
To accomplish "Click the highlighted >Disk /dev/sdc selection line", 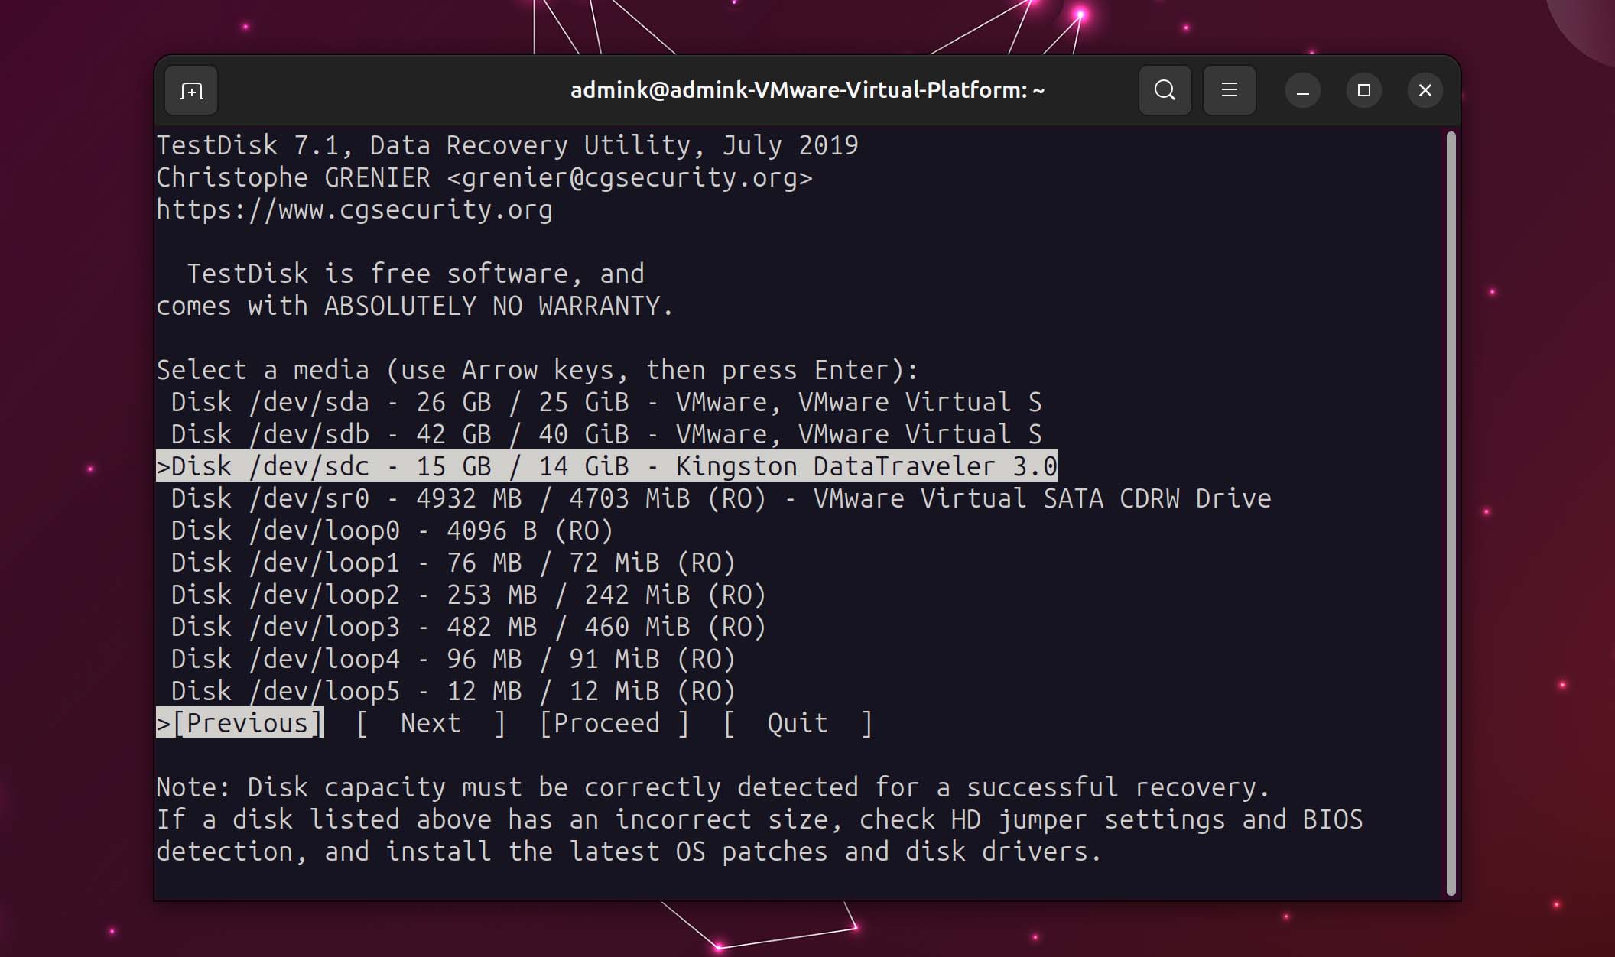I will [604, 466].
